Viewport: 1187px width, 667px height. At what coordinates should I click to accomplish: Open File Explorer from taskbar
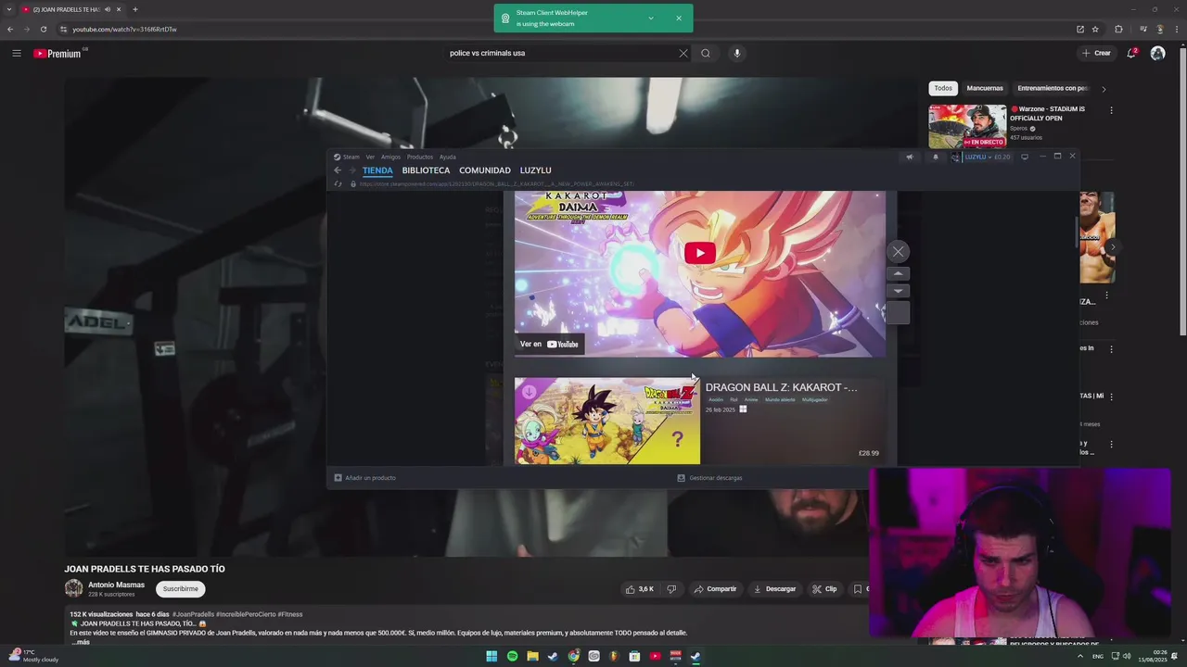(532, 656)
